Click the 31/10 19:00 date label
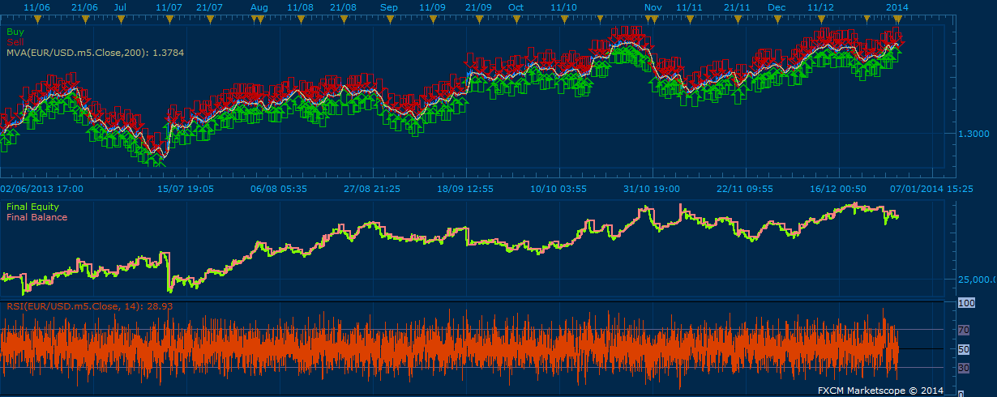This screenshot has height=397, width=997. tap(652, 188)
